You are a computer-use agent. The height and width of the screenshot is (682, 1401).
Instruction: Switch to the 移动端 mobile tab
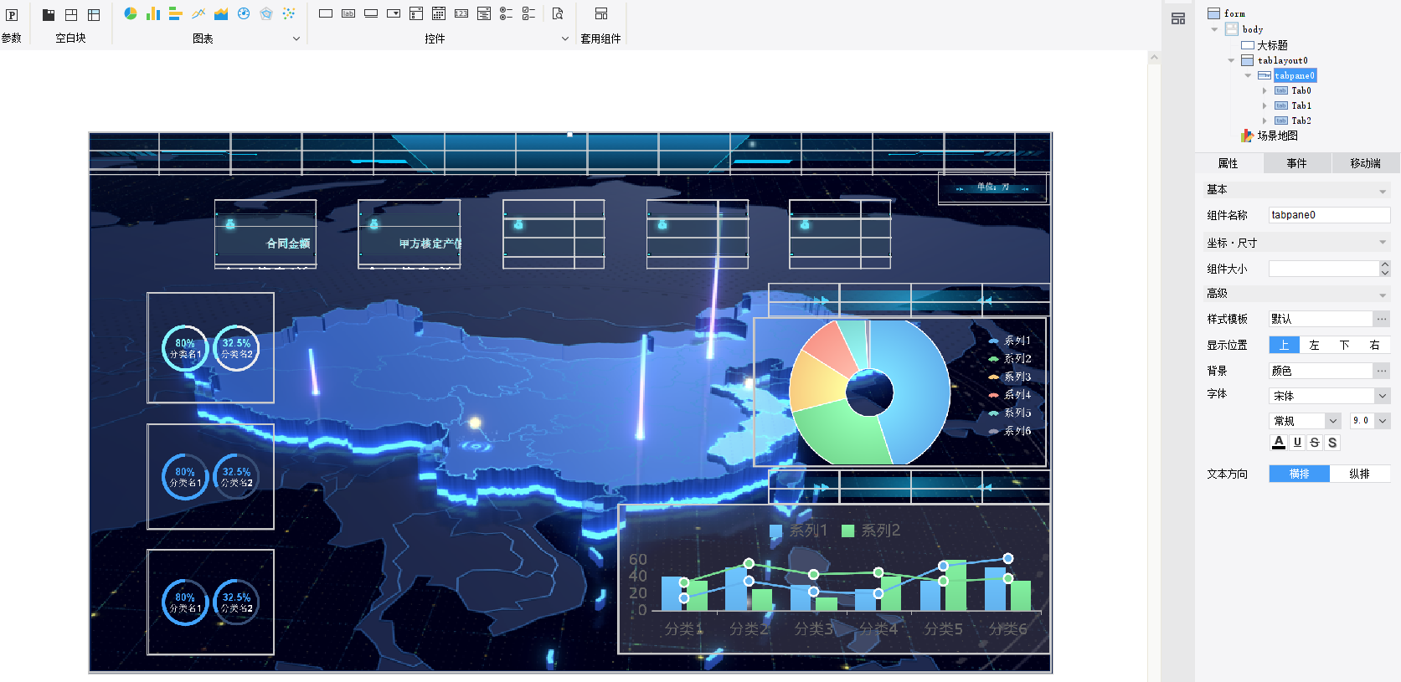tap(1366, 163)
